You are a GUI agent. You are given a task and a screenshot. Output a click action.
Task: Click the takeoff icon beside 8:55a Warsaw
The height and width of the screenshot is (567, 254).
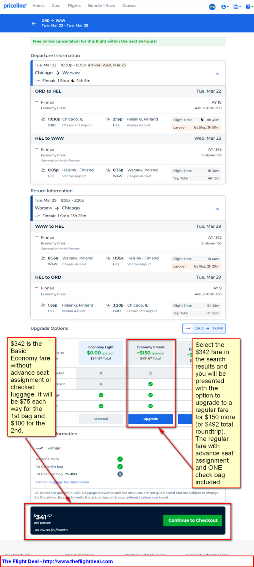[x=43, y=258]
